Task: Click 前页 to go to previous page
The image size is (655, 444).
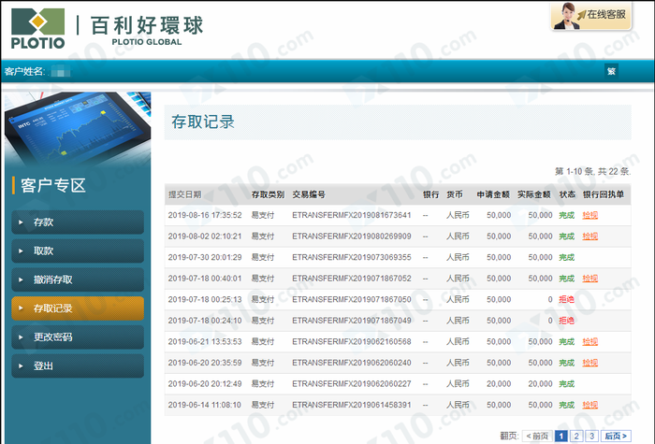Action: click(536, 436)
